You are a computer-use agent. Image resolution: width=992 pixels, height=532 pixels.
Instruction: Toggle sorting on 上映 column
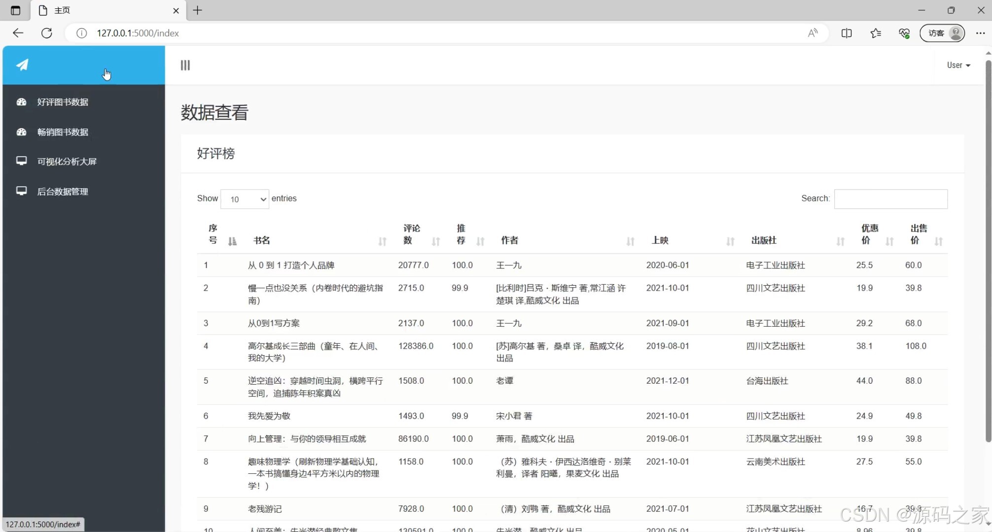click(x=730, y=241)
